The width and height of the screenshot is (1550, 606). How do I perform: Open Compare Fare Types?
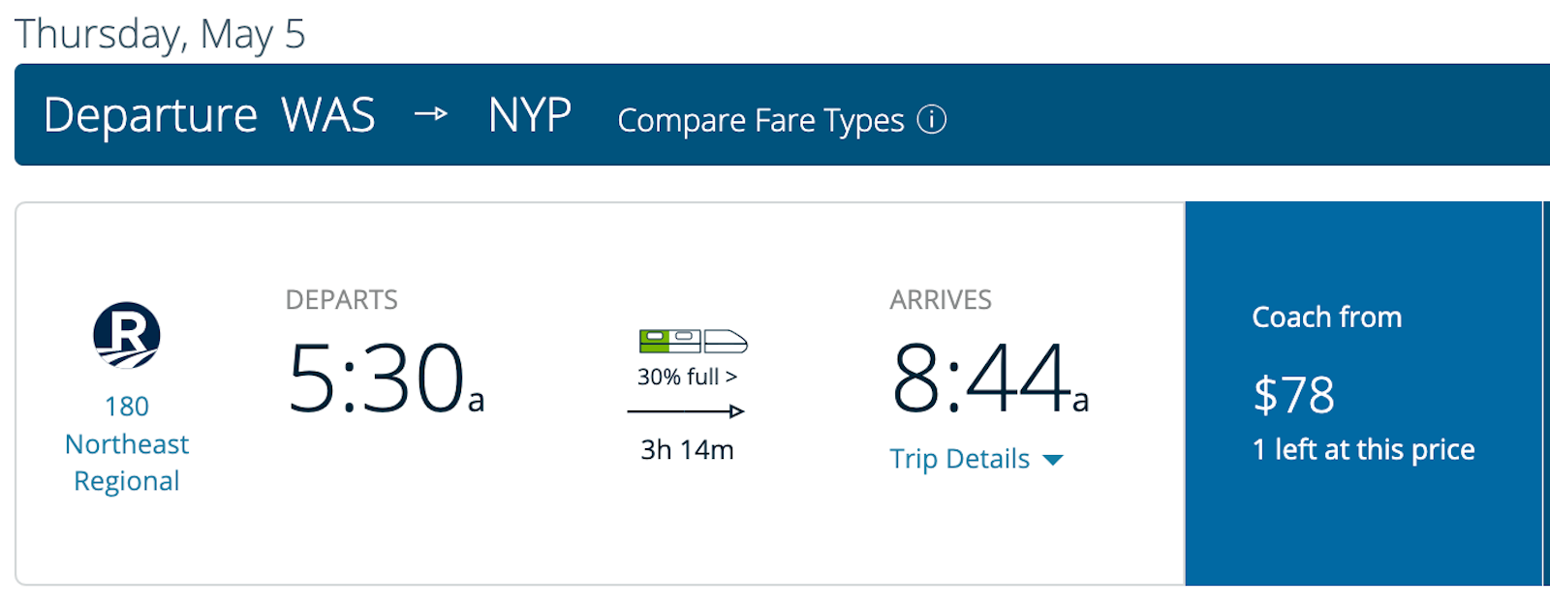click(759, 120)
